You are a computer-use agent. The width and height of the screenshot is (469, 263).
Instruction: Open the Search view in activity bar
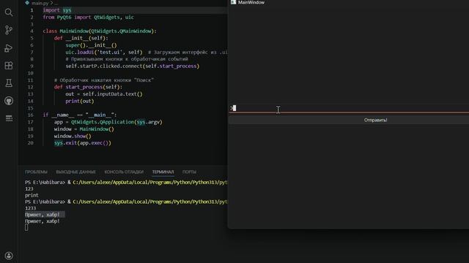click(9, 12)
